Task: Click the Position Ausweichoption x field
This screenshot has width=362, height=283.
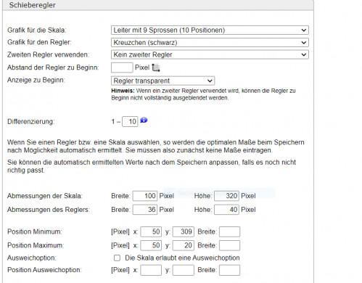Action: pos(151,270)
